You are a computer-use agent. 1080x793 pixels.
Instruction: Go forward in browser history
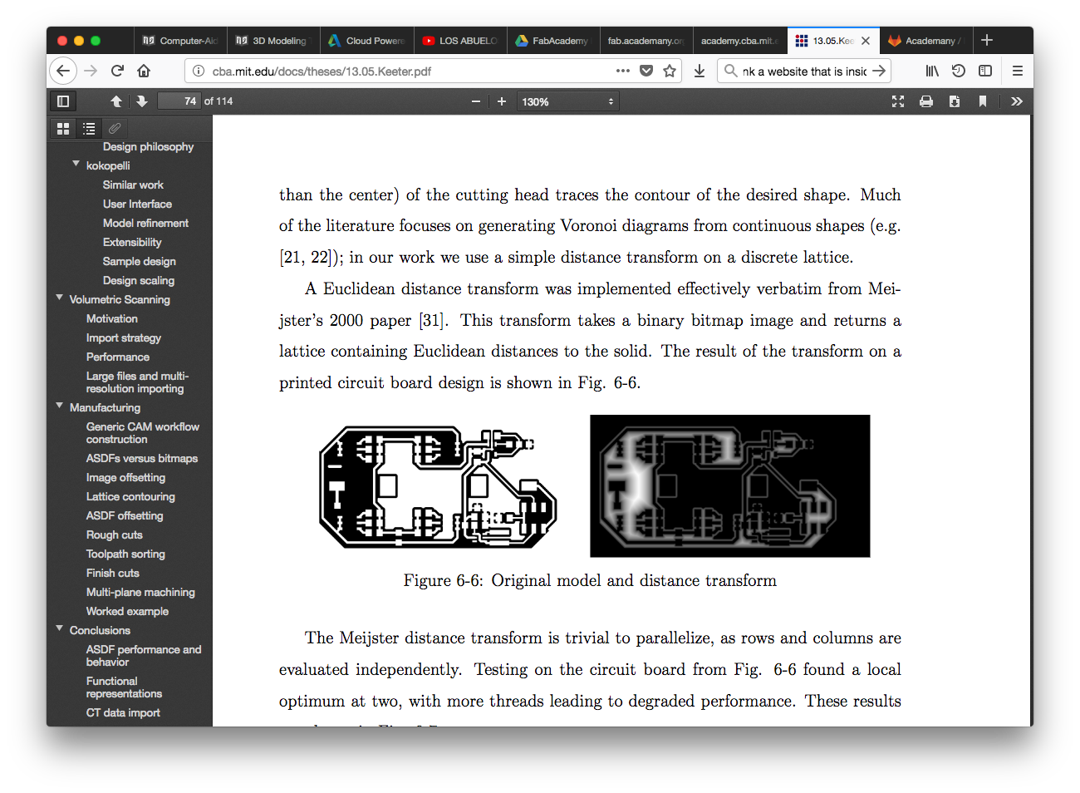click(91, 71)
